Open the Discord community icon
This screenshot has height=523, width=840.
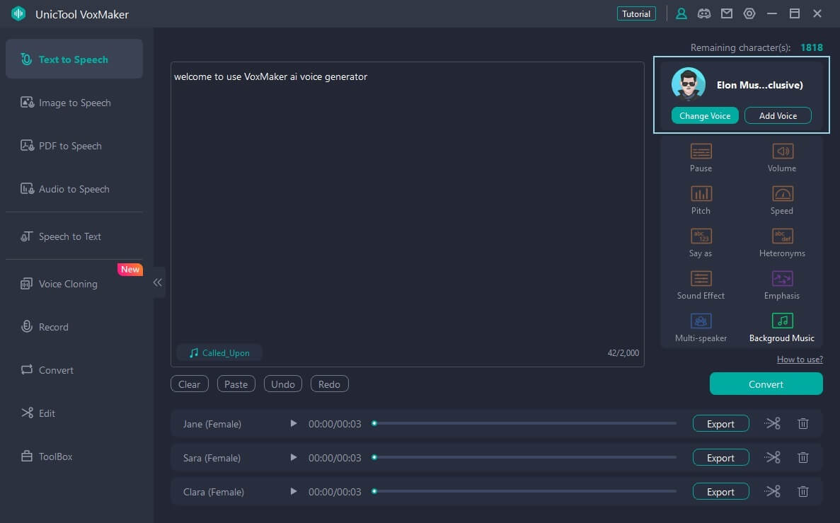coord(703,13)
